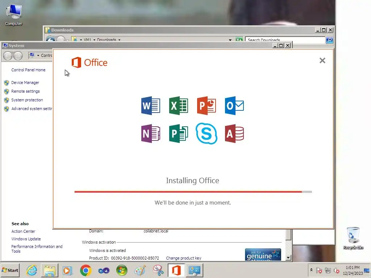The image size is (371, 278).
Task: Open Performance Information and Tools link
Action: click(x=37, y=249)
